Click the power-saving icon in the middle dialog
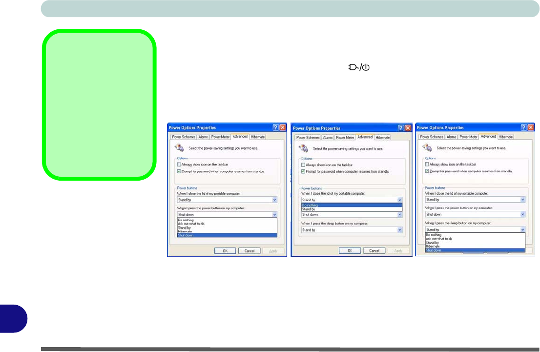The width and height of the screenshot is (540, 352). tap(303, 148)
